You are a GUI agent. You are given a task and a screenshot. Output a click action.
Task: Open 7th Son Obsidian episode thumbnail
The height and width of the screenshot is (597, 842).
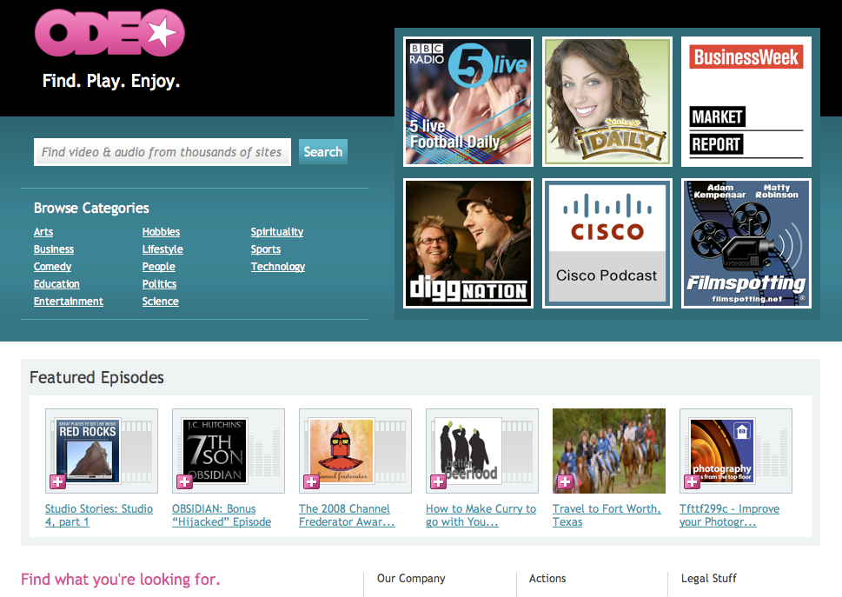229,451
